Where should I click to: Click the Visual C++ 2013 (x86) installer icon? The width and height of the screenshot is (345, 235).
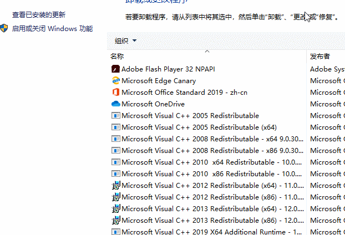(116, 220)
